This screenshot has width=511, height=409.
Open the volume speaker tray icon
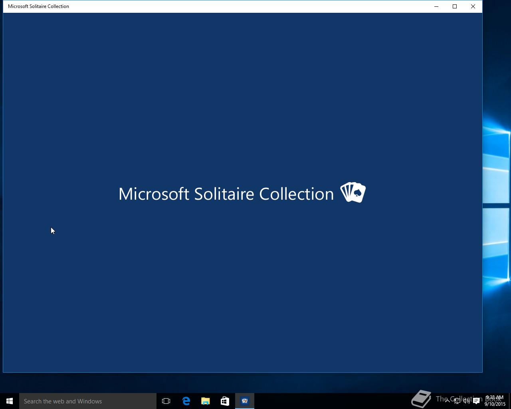pyautogui.click(x=466, y=401)
